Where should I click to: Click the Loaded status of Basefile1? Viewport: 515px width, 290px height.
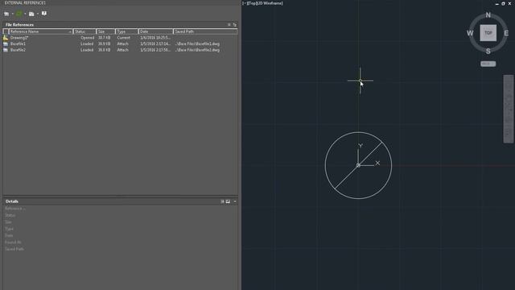click(87, 43)
